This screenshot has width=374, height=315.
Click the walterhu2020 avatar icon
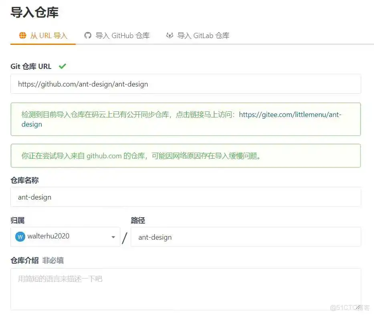coord(20,236)
